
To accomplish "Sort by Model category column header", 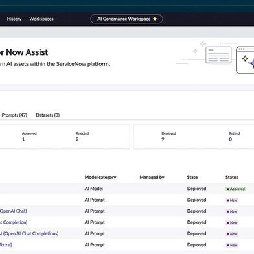I will [100, 177].
